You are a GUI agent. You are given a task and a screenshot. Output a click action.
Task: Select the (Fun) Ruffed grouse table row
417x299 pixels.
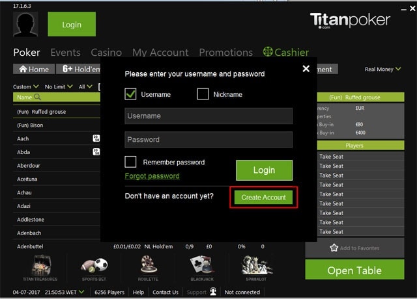[x=57, y=112]
